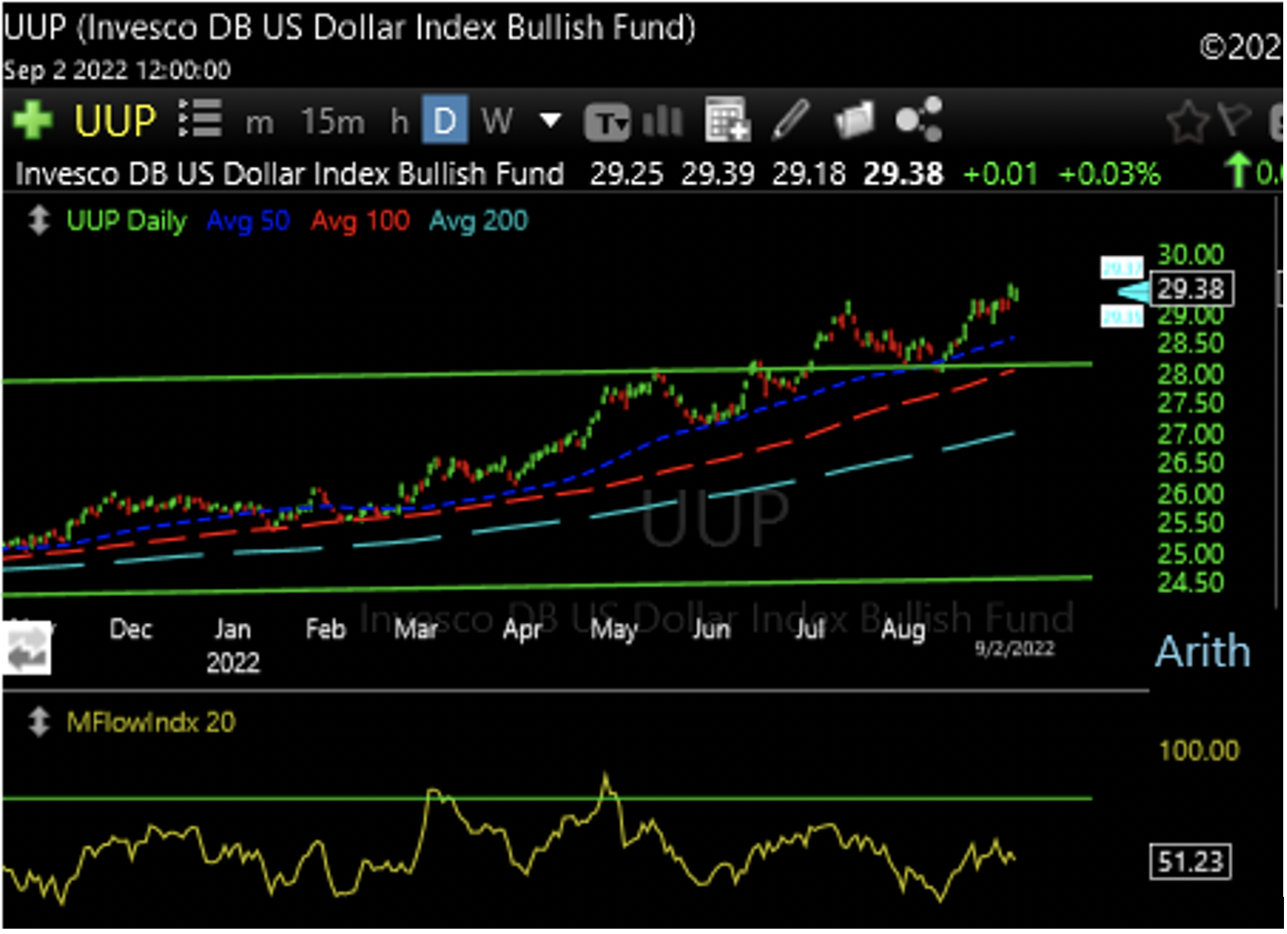The width and height of the screenshot is (1287, 934).
Task: Click the Jun month label
Action: (x=711, y=630)
